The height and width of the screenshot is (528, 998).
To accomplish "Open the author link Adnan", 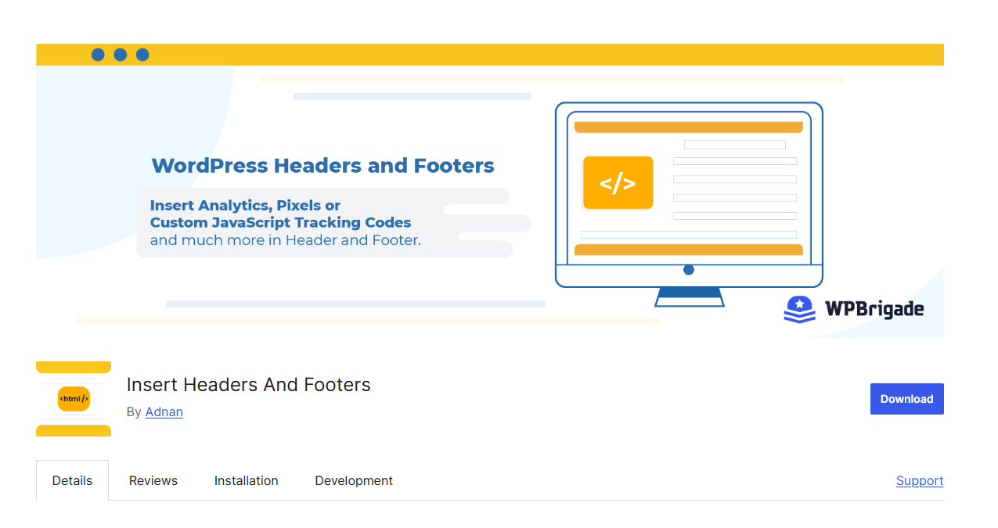I will coord(164,411).
